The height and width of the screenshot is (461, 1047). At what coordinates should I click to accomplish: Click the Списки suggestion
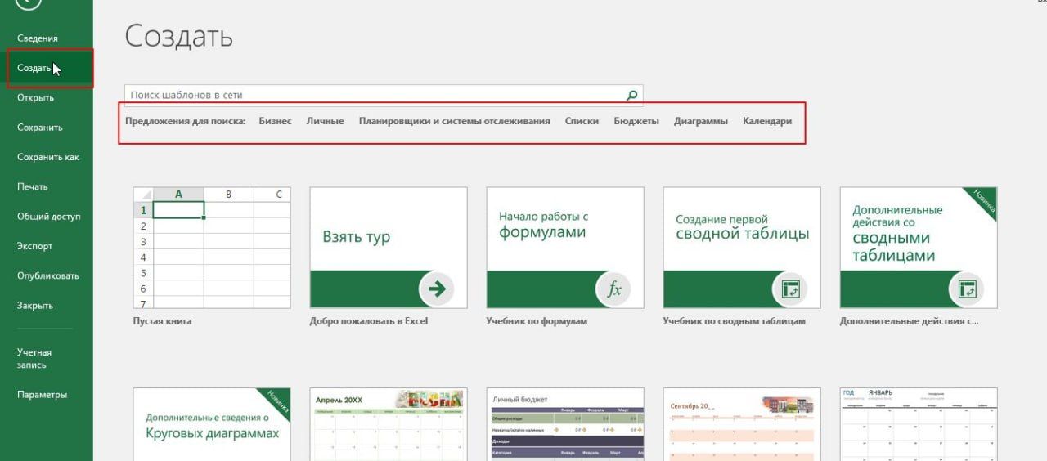click(582, 121)
